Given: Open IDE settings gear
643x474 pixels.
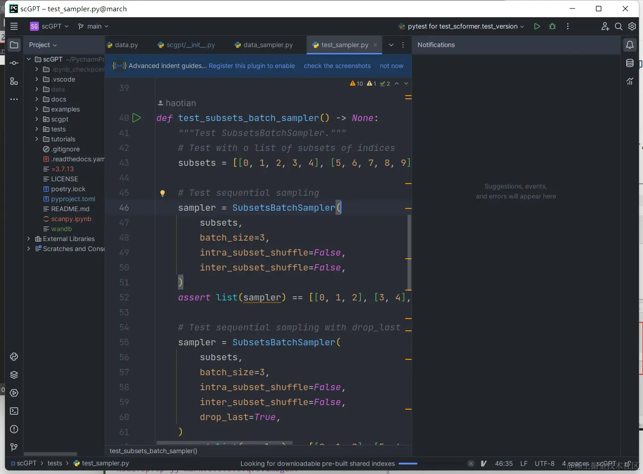Looking at the screenshot, I should tap(632, 26).
